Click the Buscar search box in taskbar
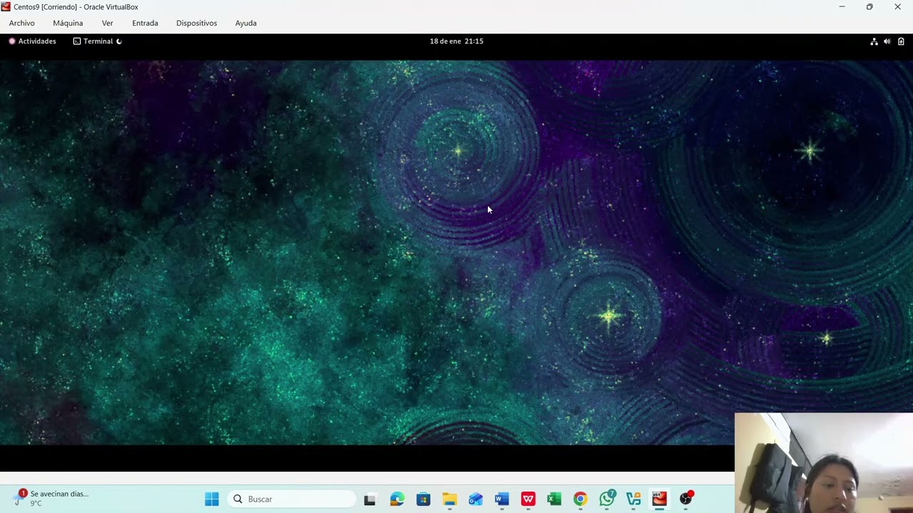The image size is (913, 513). [x=292, y=499]
